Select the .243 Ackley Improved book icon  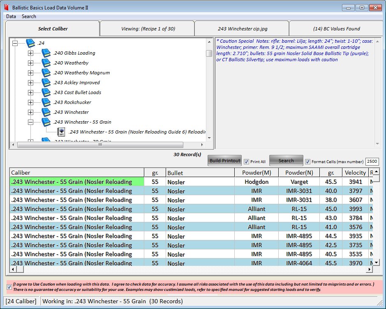coord(46,83)
